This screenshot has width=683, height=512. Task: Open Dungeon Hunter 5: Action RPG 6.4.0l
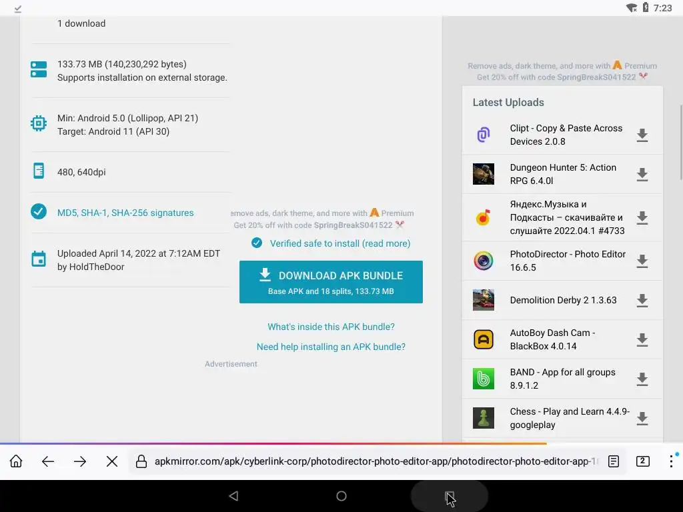tap(563, 174)
